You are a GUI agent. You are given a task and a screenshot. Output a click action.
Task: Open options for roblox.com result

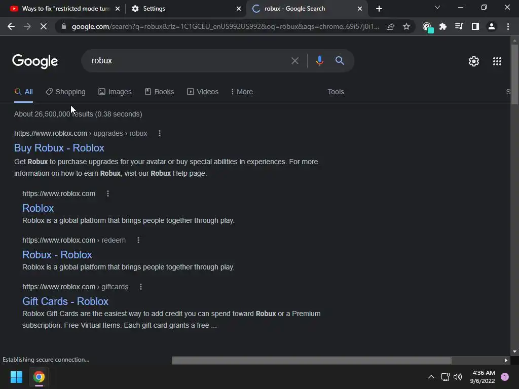click(x=108, y=193)
